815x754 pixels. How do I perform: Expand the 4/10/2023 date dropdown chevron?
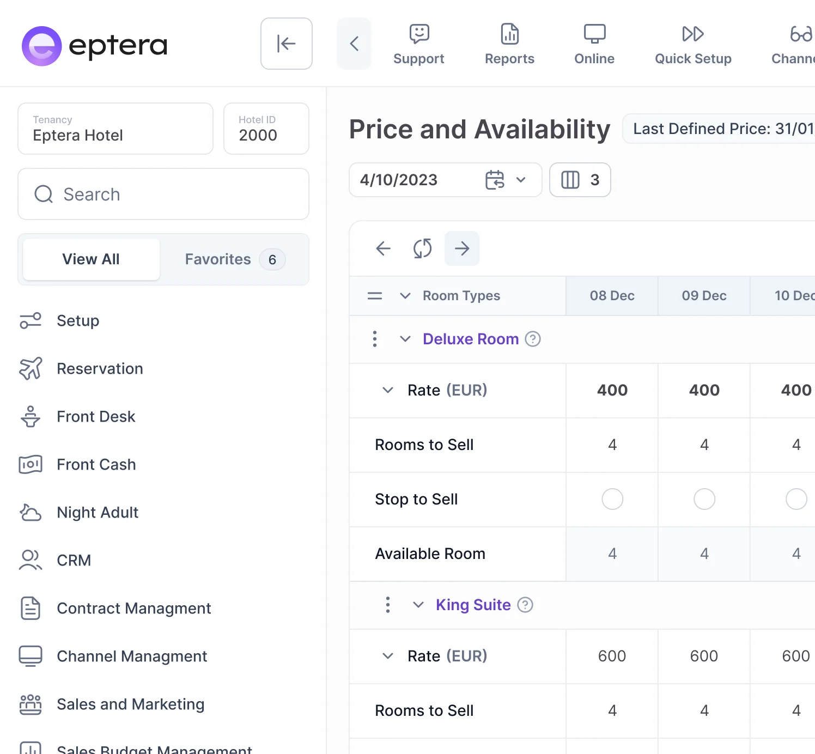tap(521, 180)
